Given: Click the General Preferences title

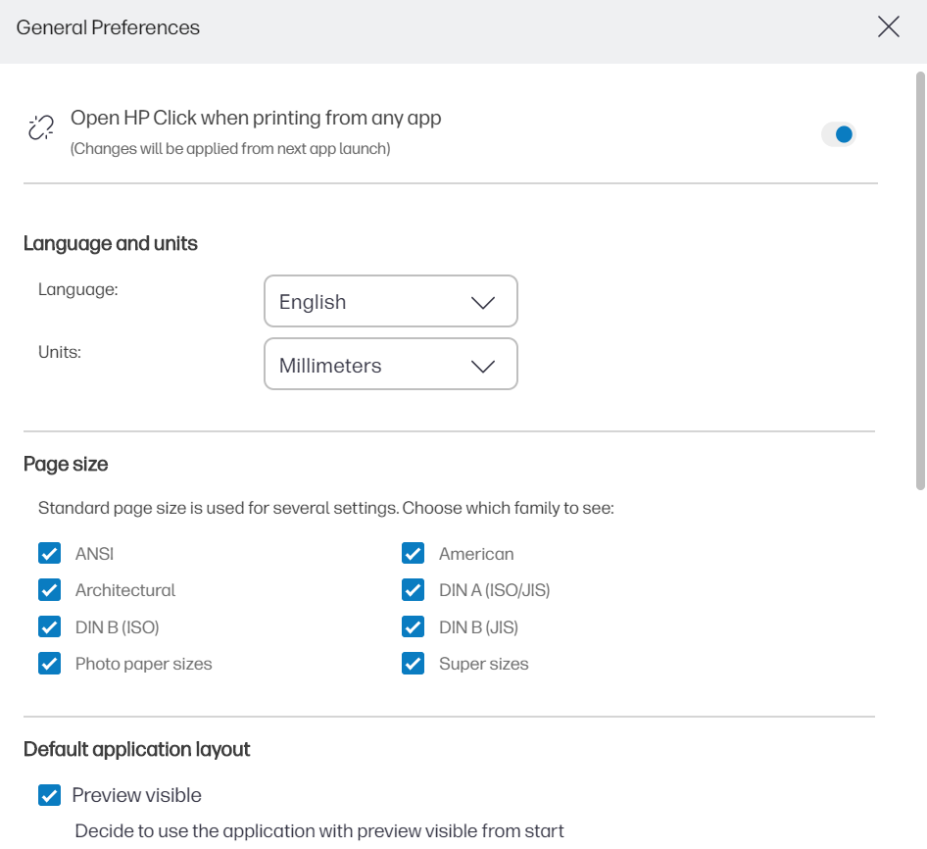Looking at the screenshot, I should [x=107, y=27].
